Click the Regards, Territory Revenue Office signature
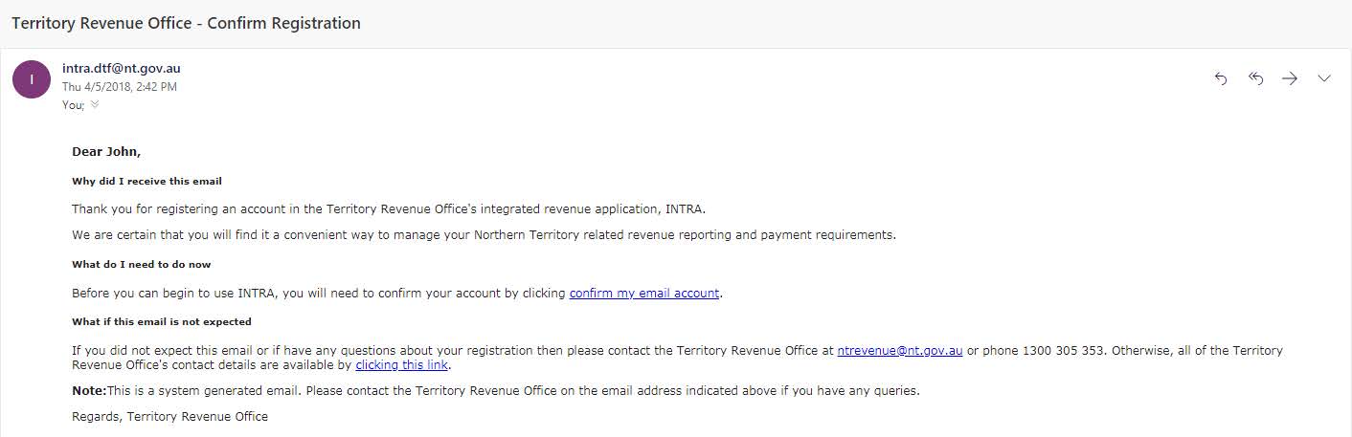 (x=170, y=417)
